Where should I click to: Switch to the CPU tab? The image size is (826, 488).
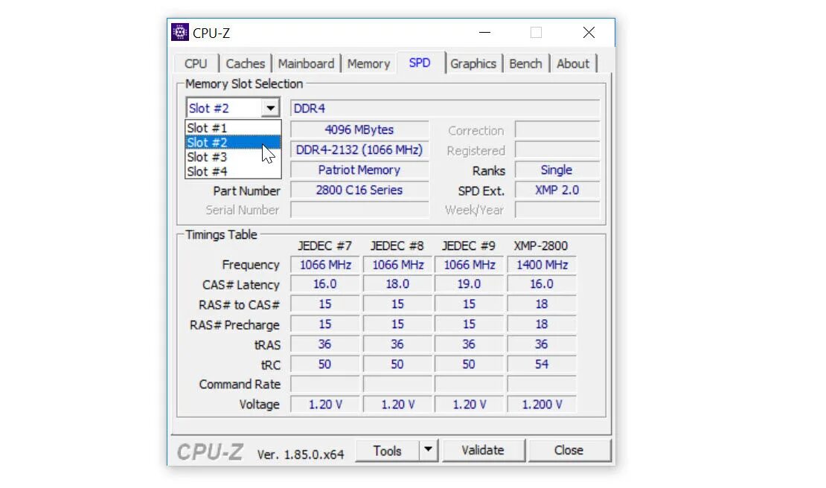point(196,64)
